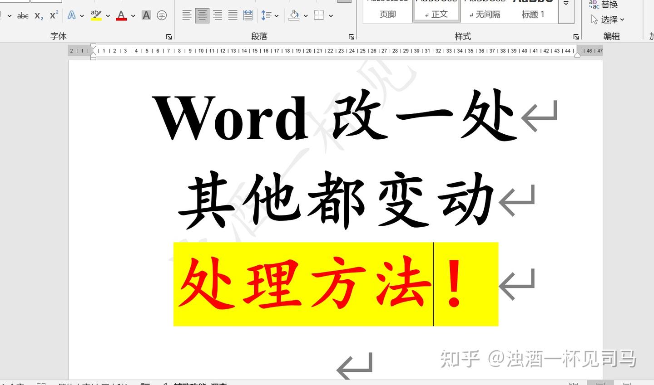Click the enclosed character icon
This screenshot has width=654, height=385.
click(162, 15)
